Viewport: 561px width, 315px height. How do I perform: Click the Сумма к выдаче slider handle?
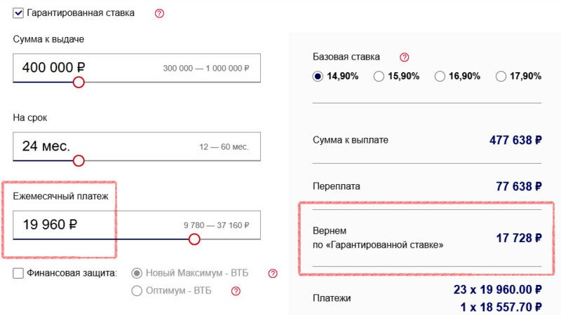click(79, 82)
